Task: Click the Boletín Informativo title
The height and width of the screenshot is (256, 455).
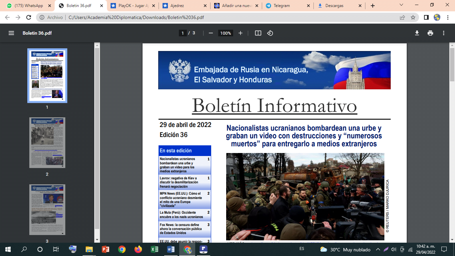Action: 274,105
